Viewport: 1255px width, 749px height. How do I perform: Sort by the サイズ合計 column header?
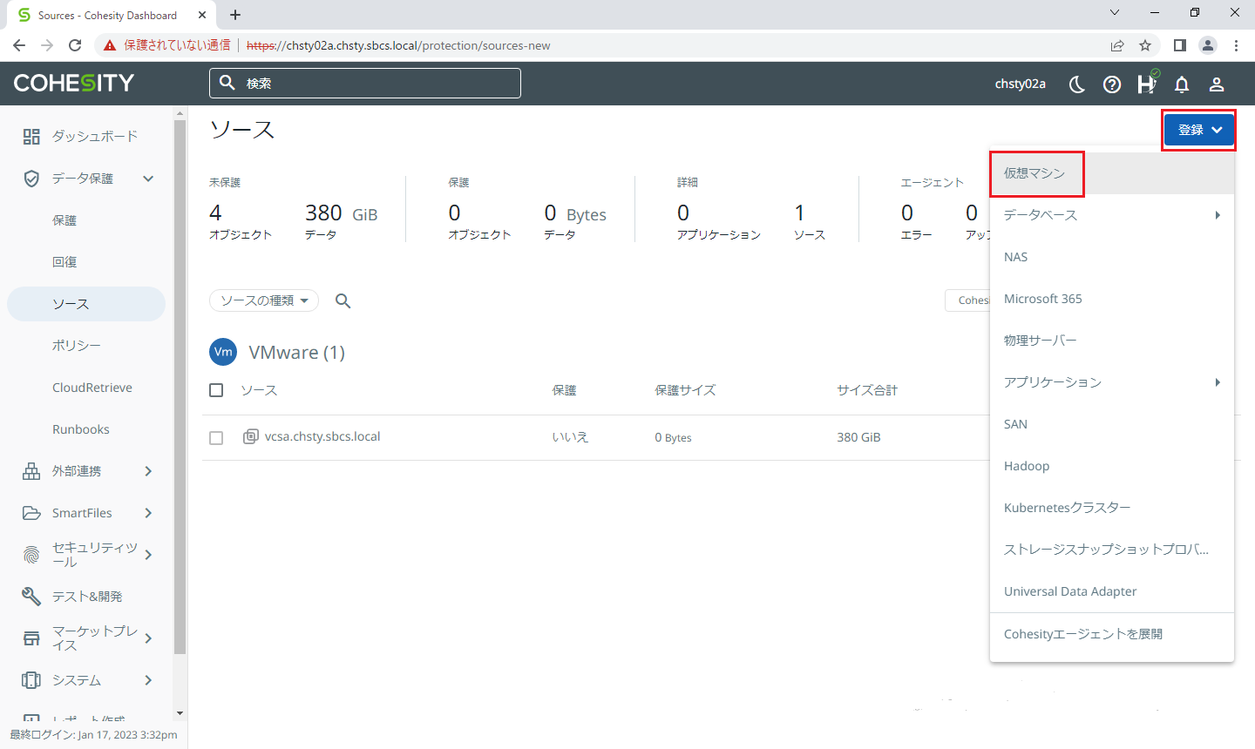coord(867,390)
